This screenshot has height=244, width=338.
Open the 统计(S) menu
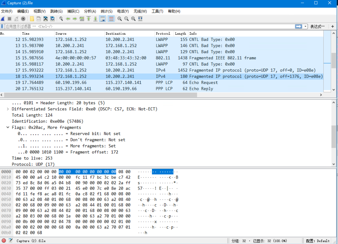[x=107, y=11]
